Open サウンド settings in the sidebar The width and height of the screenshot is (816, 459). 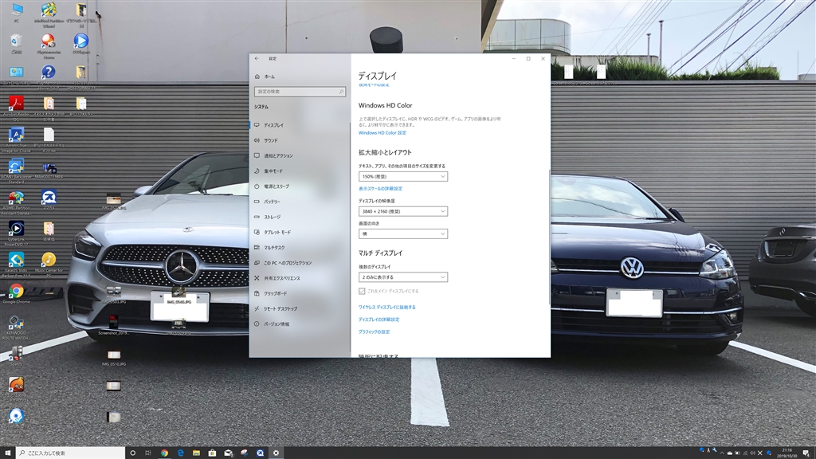[x=300, y=140]
